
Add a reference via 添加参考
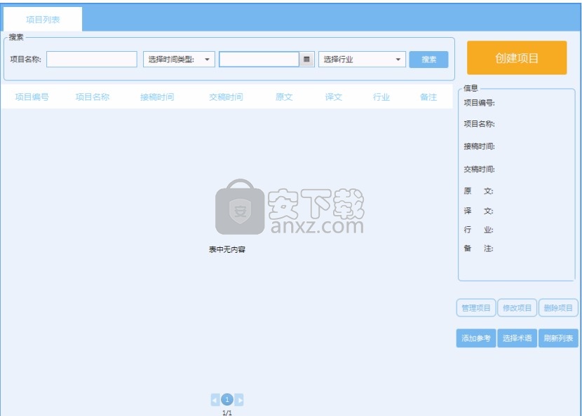tap(476, 338)
